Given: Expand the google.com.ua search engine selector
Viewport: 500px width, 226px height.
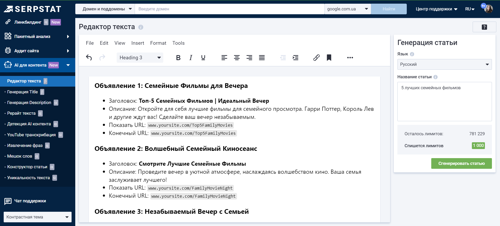Looking at the screenshot, I should 347,9.
